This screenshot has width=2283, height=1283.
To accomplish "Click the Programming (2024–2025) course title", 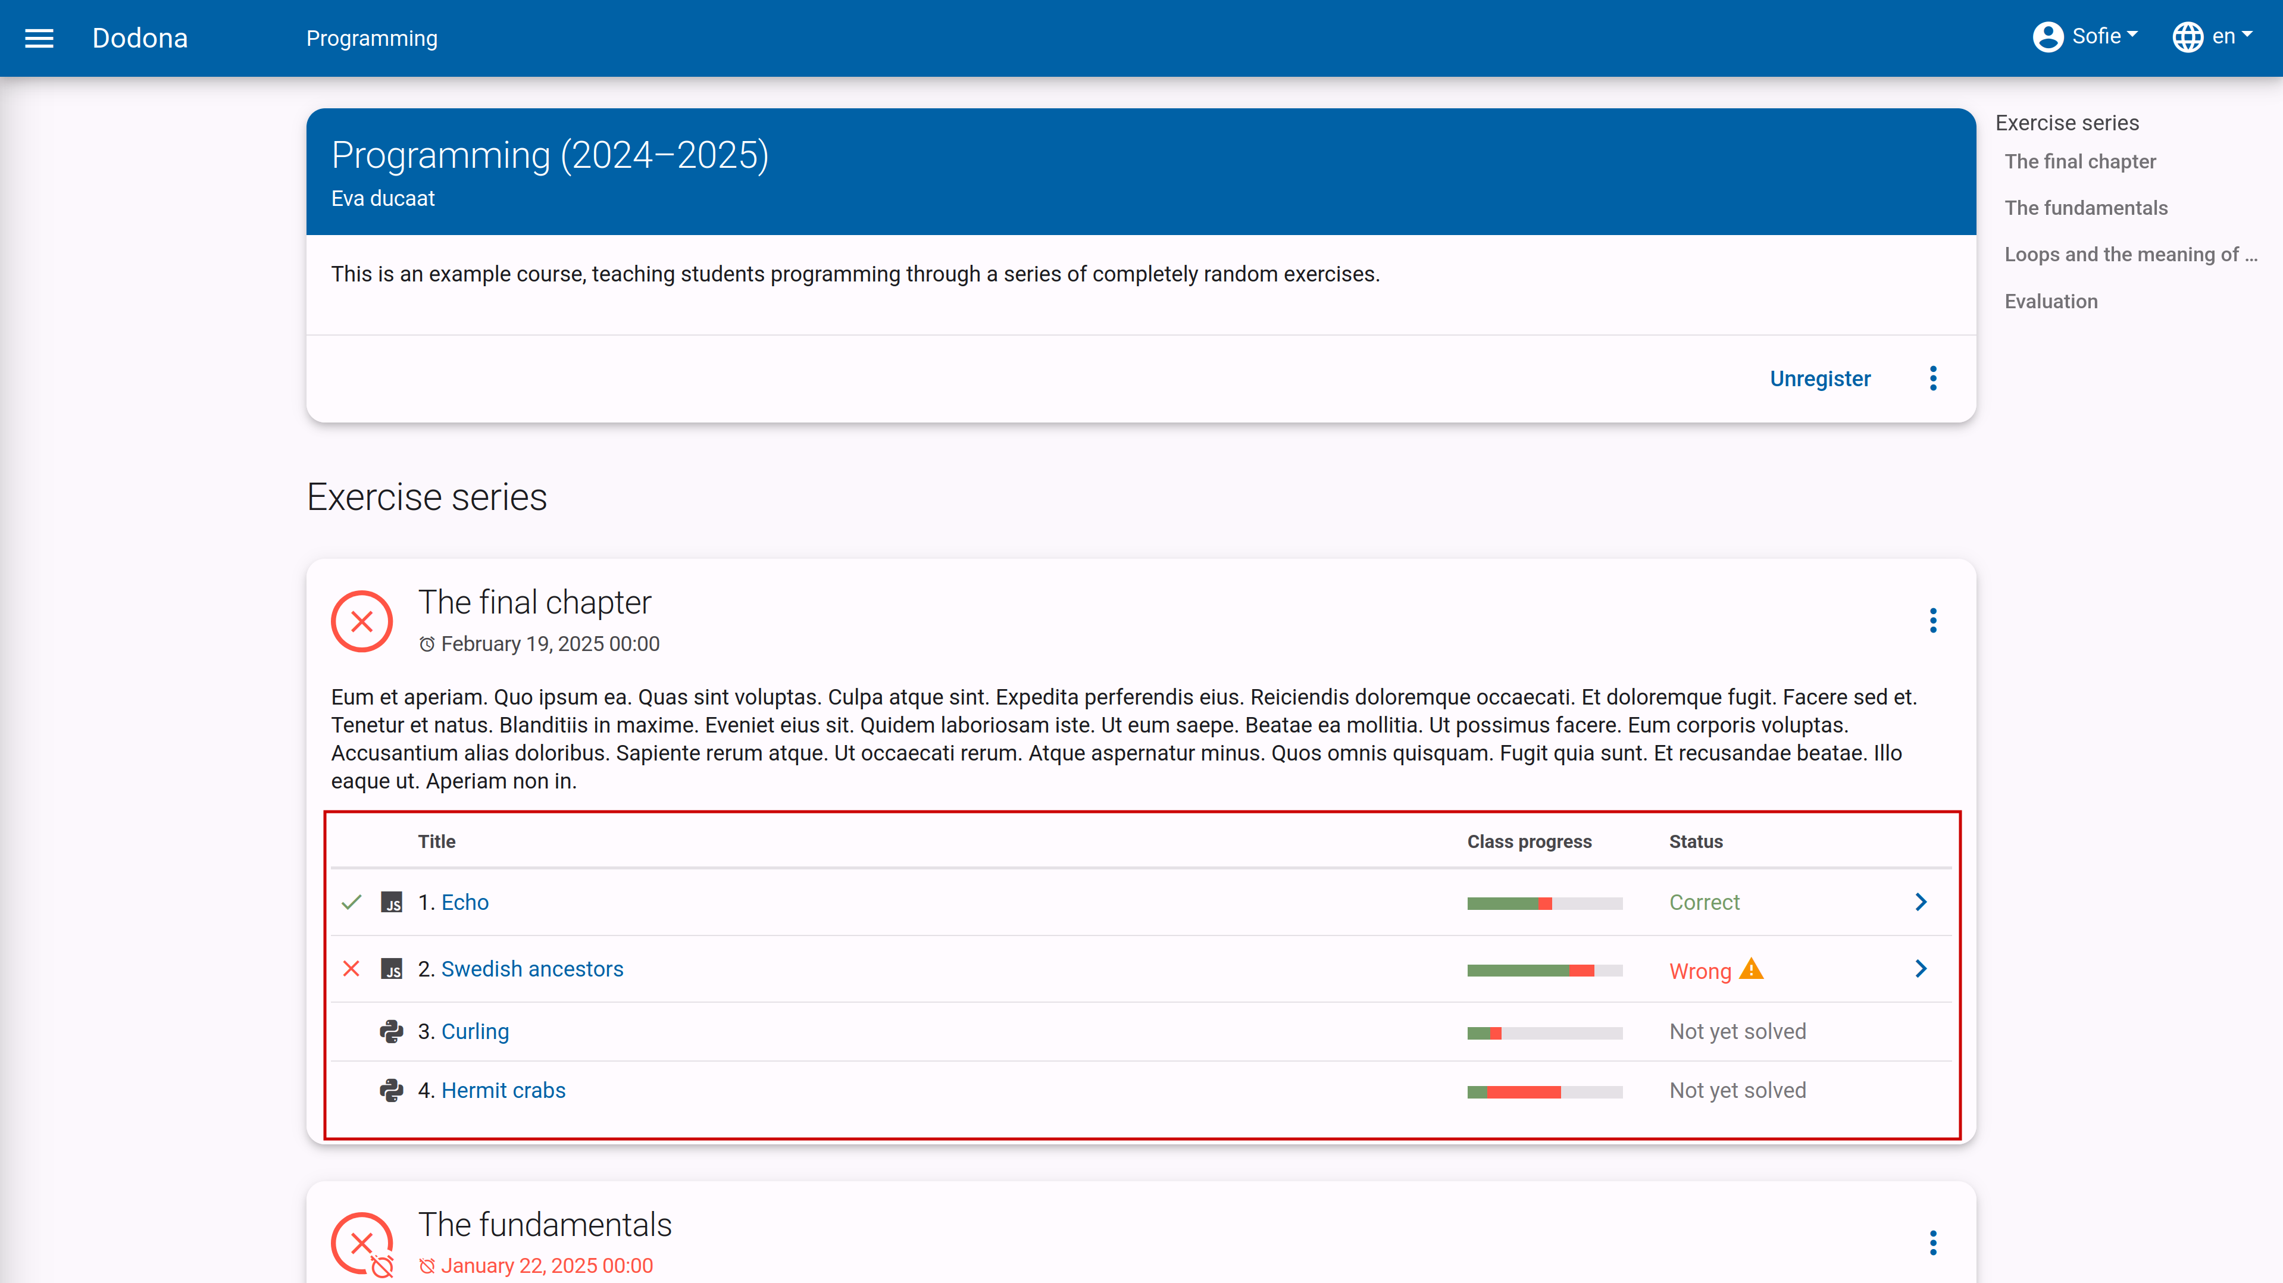I will 549,155.
